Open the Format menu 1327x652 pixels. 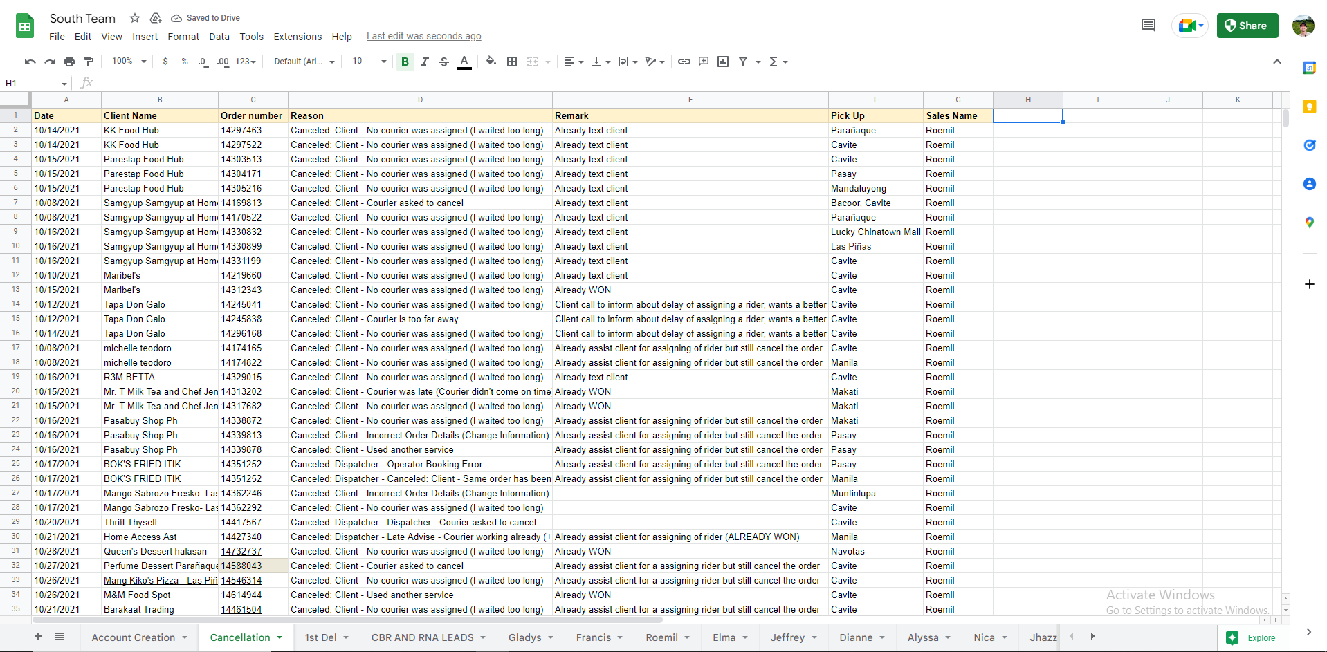tap(183, 37)
